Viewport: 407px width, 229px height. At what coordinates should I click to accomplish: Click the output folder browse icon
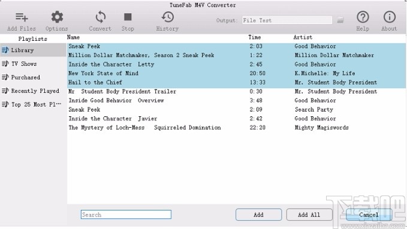[x=340, y=20]
